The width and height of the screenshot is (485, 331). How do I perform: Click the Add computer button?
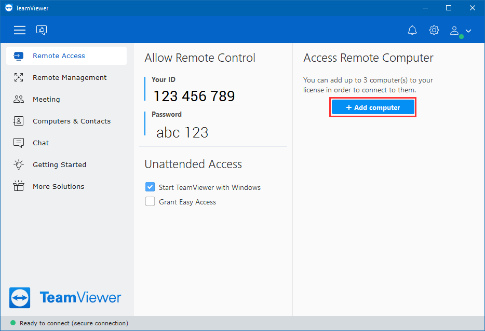pyautogui.click(x=373, y=107)
